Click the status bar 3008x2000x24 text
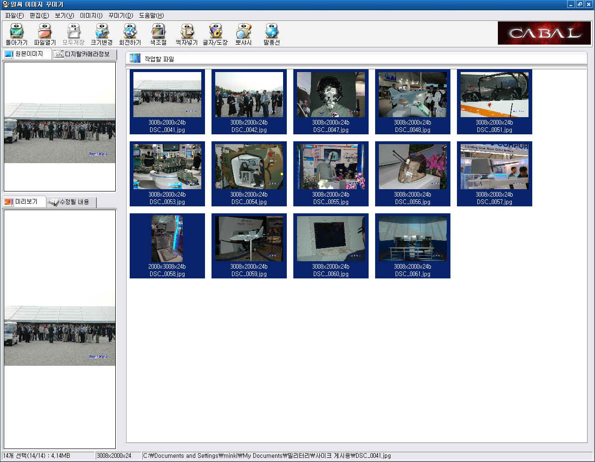This screenshot has height=462, width=595. (114, 456)
